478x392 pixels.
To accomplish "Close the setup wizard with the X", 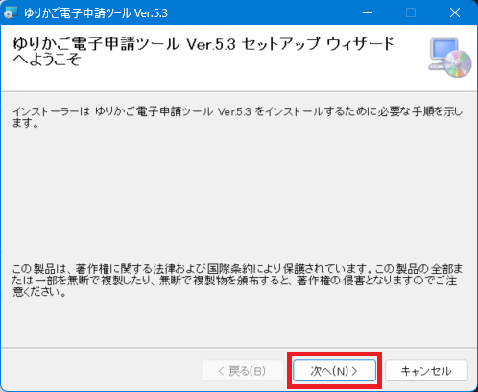I will click(x=455, y=12).
